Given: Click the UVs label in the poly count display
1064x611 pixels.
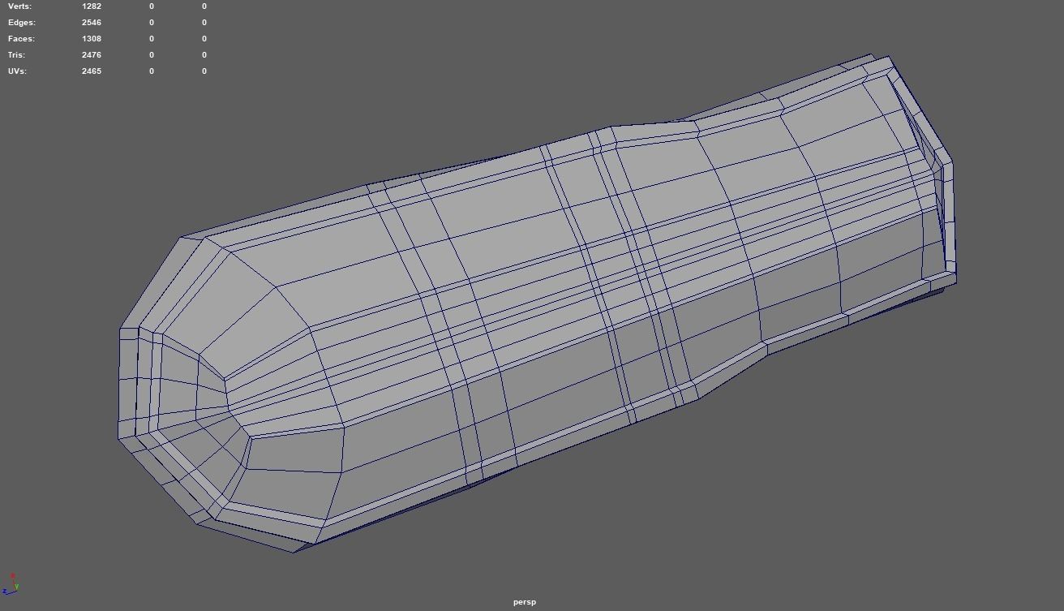Looking at the screenshot, I should 18,71.
